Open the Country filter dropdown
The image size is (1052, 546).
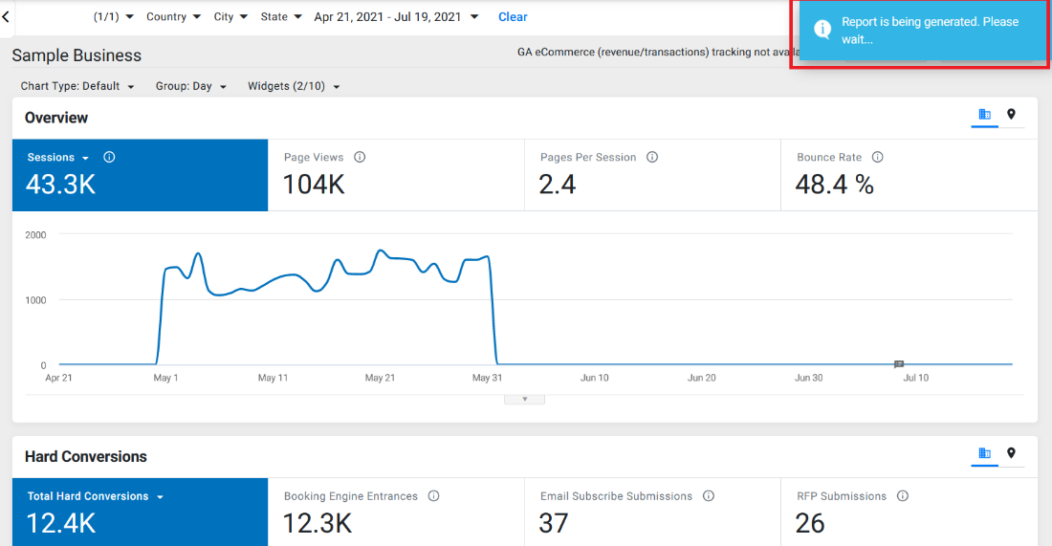(x=173, y=17)
